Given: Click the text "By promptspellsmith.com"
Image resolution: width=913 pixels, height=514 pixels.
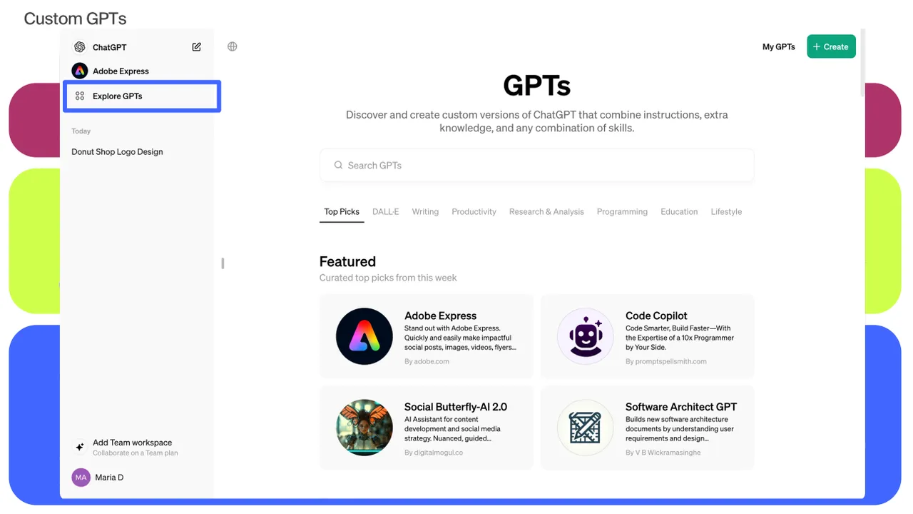Looking at the screenshot, I should pyautogui.click(x=666, y=361).
